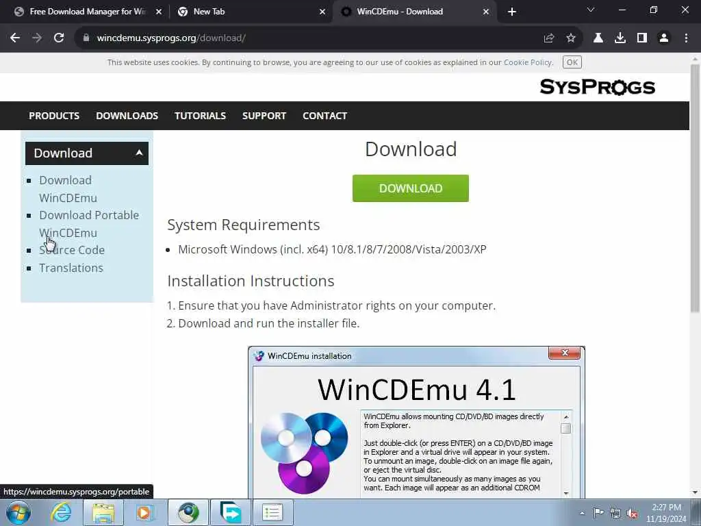Bookmark this page with the star icon
The image size is (701, 526).
tap(571, 38)
